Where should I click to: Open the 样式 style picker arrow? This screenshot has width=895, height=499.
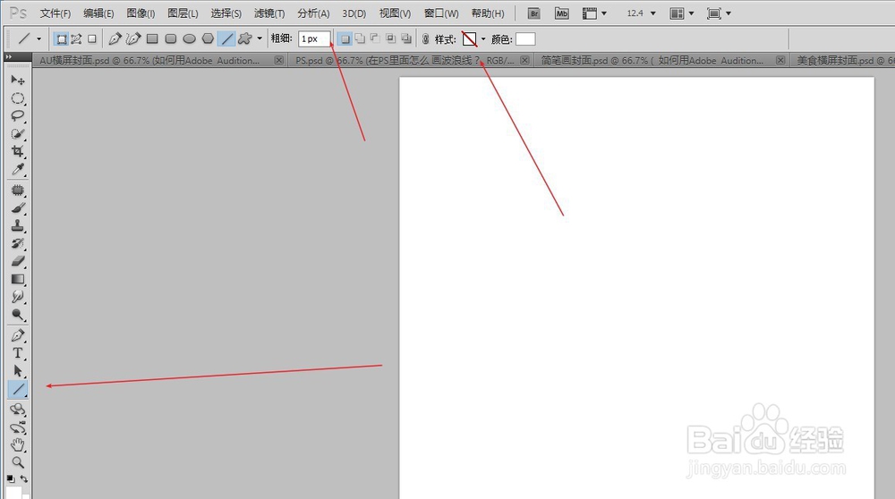(x=483, y=38)
